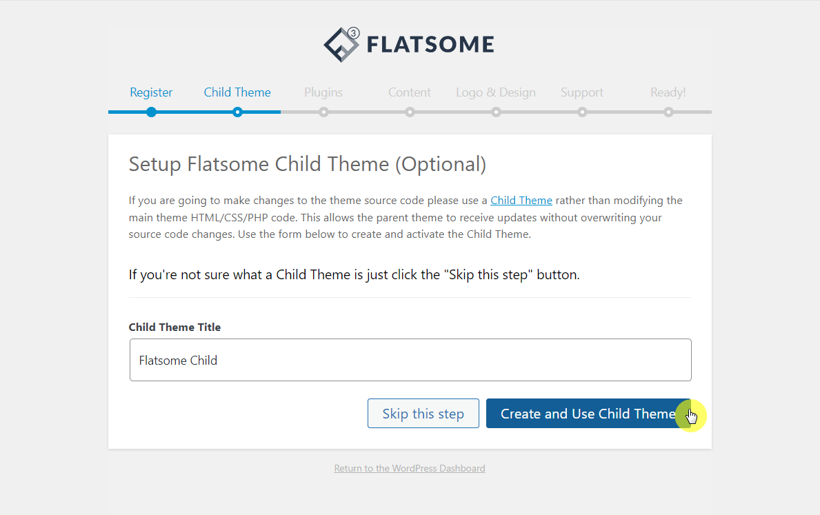Open the Logo & Design step label
Viewport: 820px width, 515px height.
coord(496,92)
